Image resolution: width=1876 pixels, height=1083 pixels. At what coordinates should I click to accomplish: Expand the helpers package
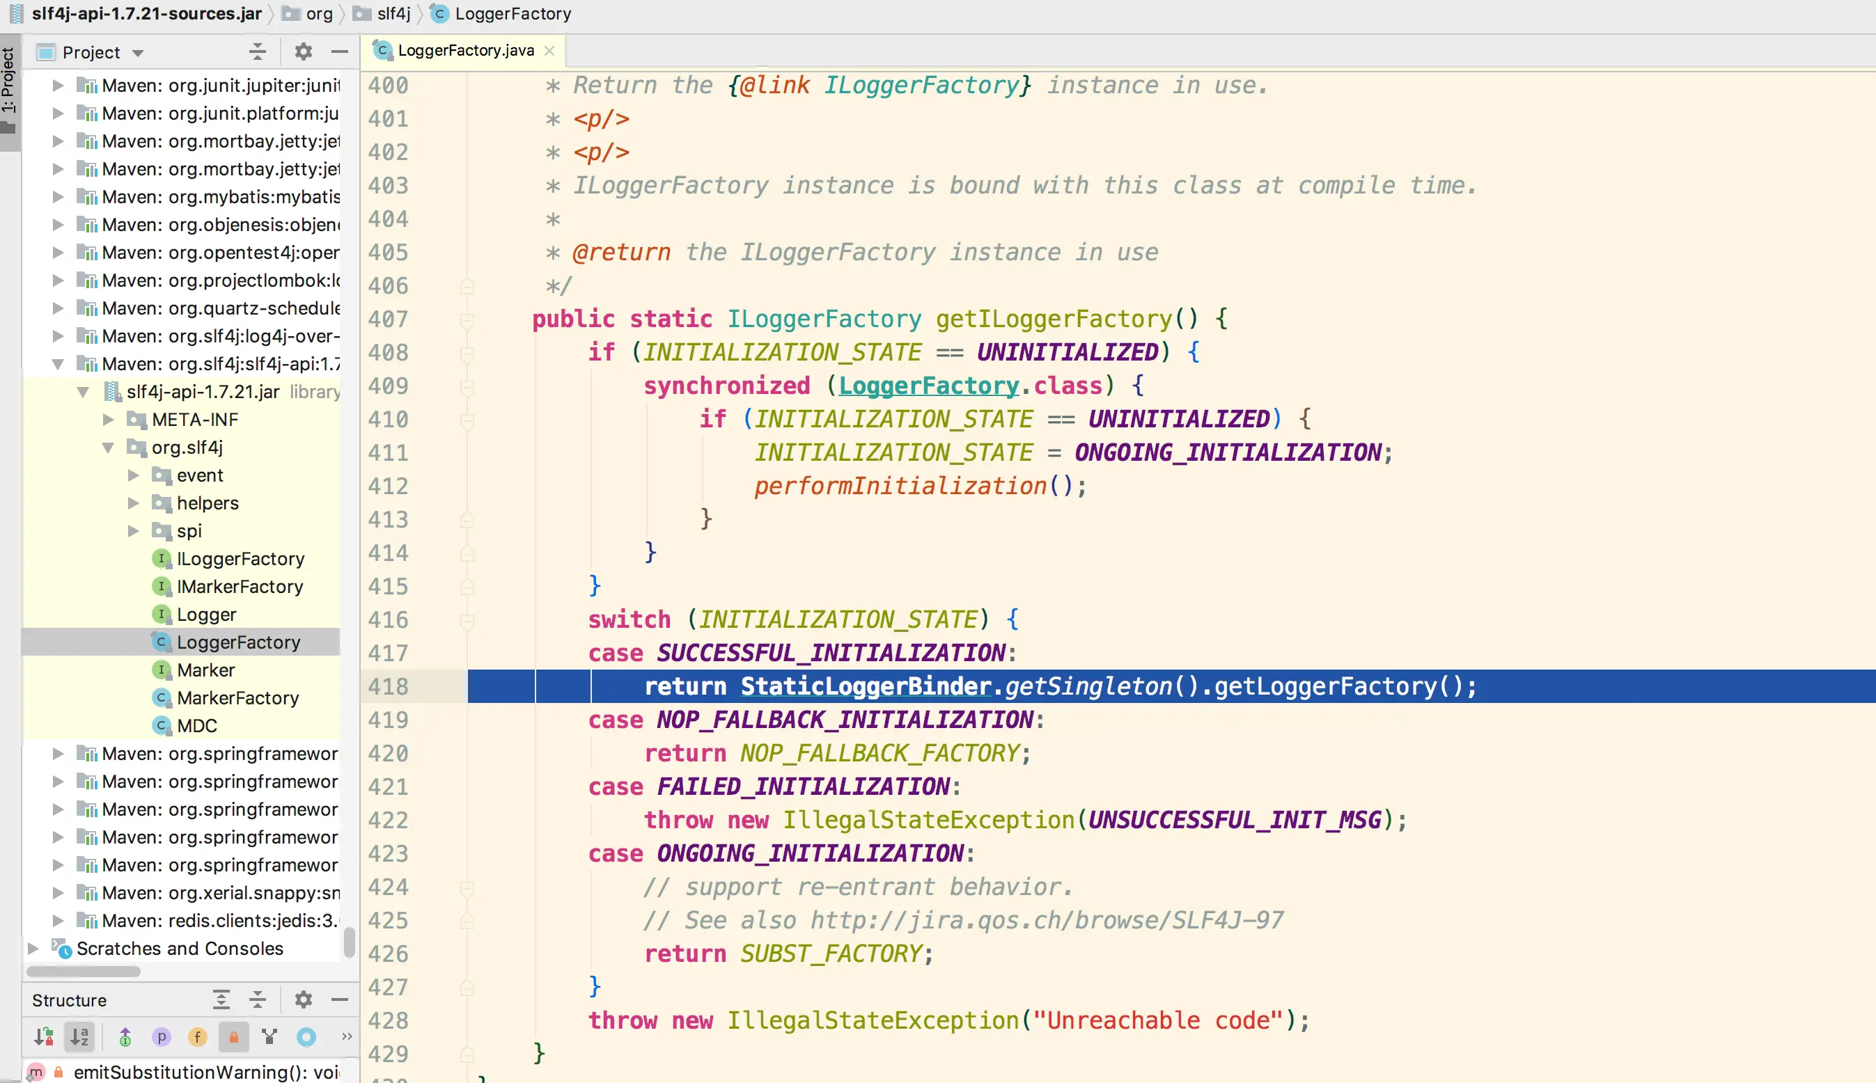coord(133,503)
